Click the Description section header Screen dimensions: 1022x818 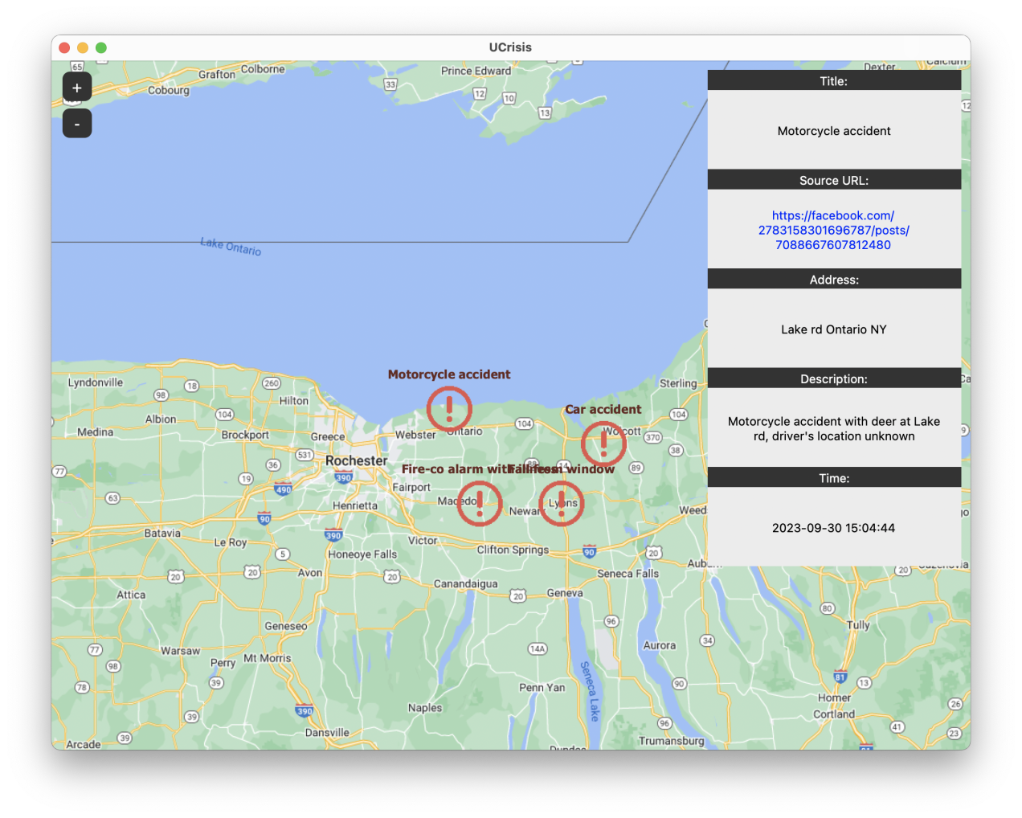833,378
